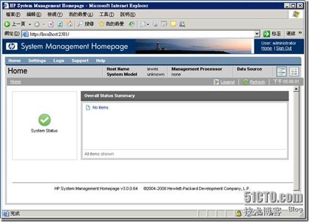The width and height of the screenshot is (309, 222).
Task: Click the Forward arrow button
Action: point(37,24)
